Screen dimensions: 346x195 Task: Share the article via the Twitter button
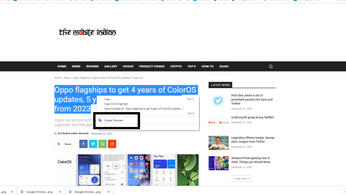tap(93, 144)
